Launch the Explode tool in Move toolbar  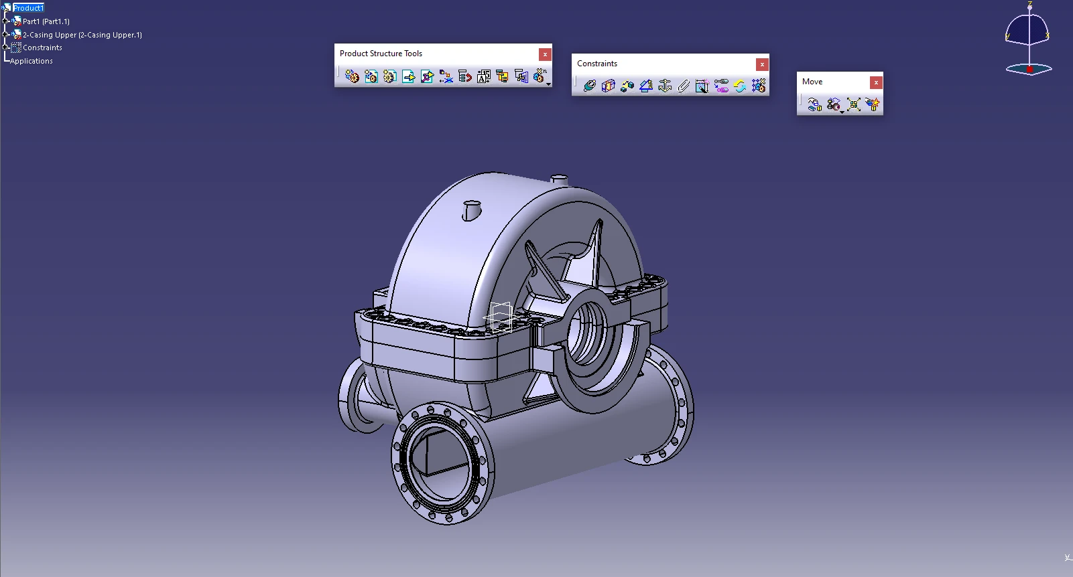point(853,104)
